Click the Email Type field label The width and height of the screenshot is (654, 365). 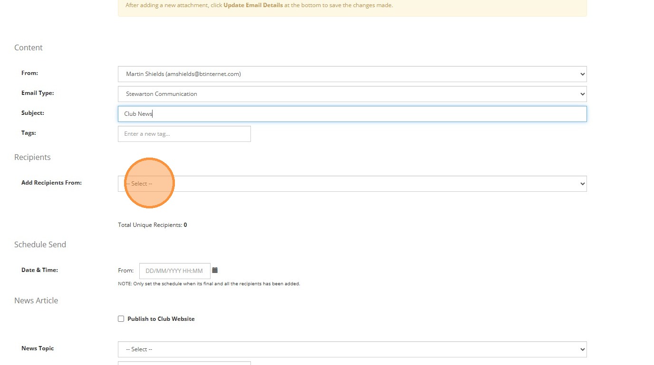(38, 93)
